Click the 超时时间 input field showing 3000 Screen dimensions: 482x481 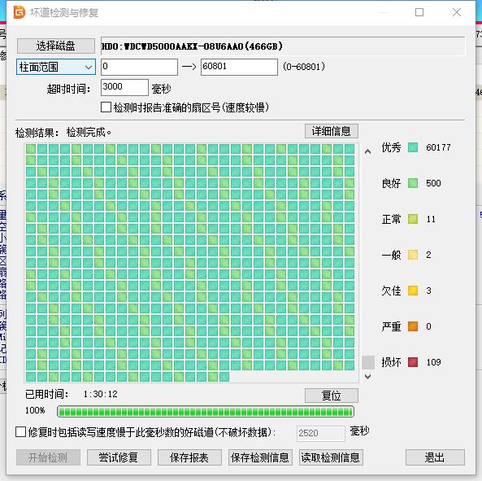(x=124, y=87)
